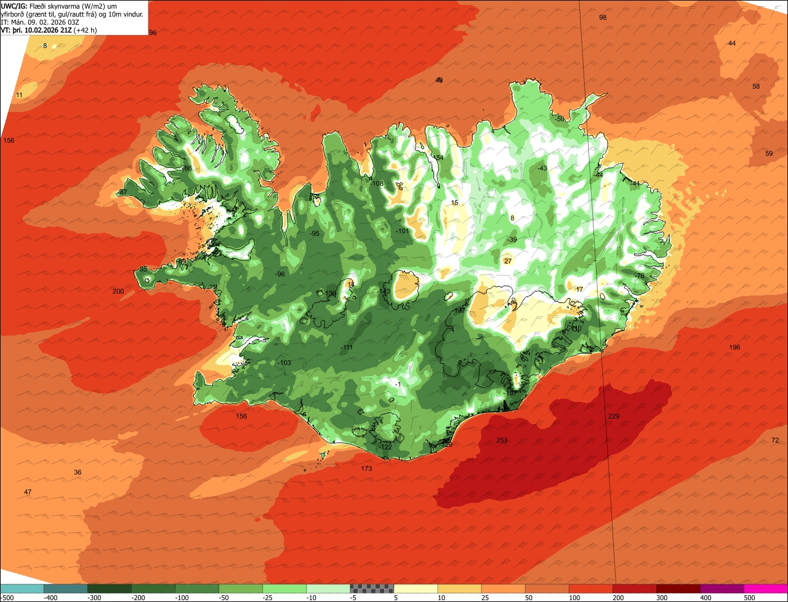The image size is (788, 602).
Task: Click the 72 value at the right edge
Action: pos(775,440)
